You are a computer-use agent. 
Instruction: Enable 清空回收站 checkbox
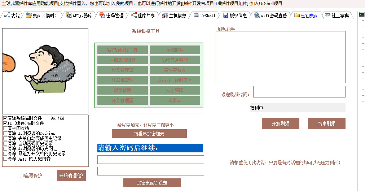click(x=5, y=128)
